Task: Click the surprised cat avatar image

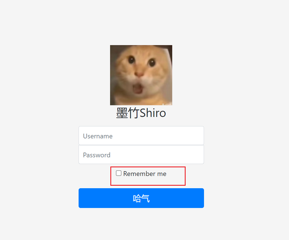Action: click(141, 75)
